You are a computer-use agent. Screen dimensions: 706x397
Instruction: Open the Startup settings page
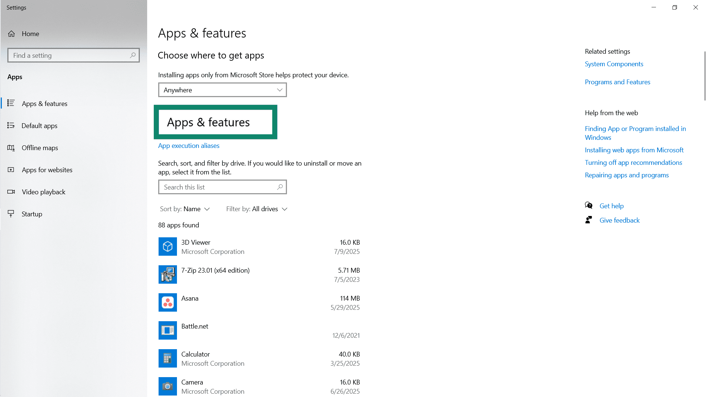coord(32,214)
